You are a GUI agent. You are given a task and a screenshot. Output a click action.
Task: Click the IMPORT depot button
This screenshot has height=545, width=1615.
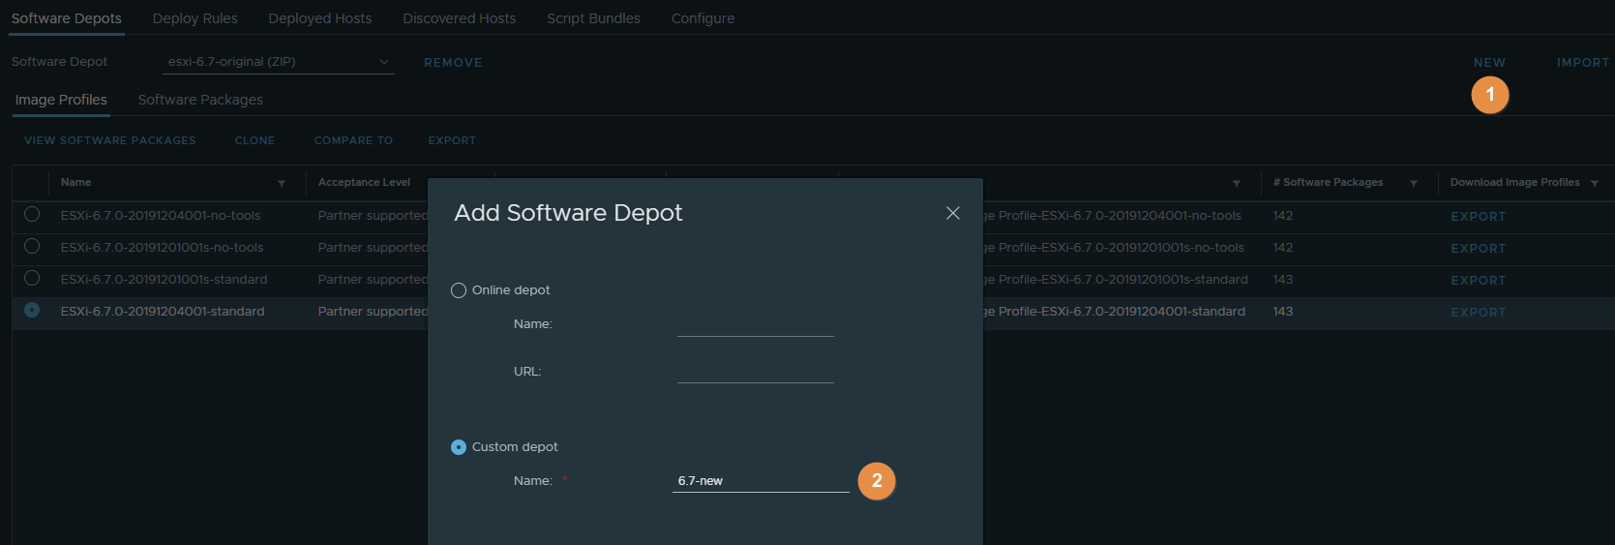(1582, 63)
